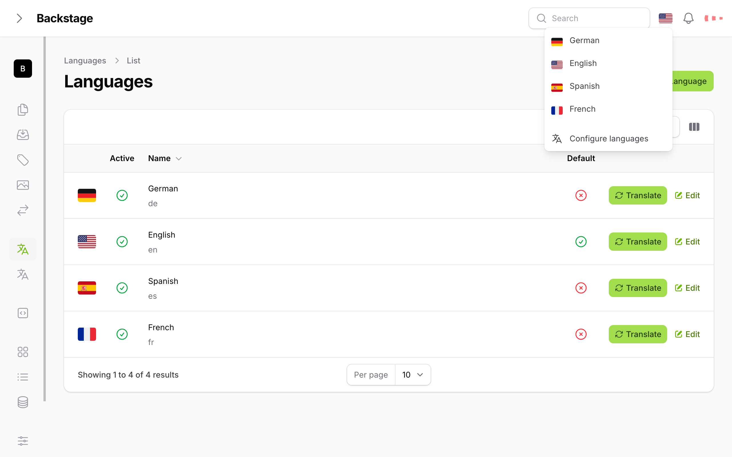Toggle Spanish active checkmark
The width and height of the screenshot is (732, 457).
pos(122,288)
